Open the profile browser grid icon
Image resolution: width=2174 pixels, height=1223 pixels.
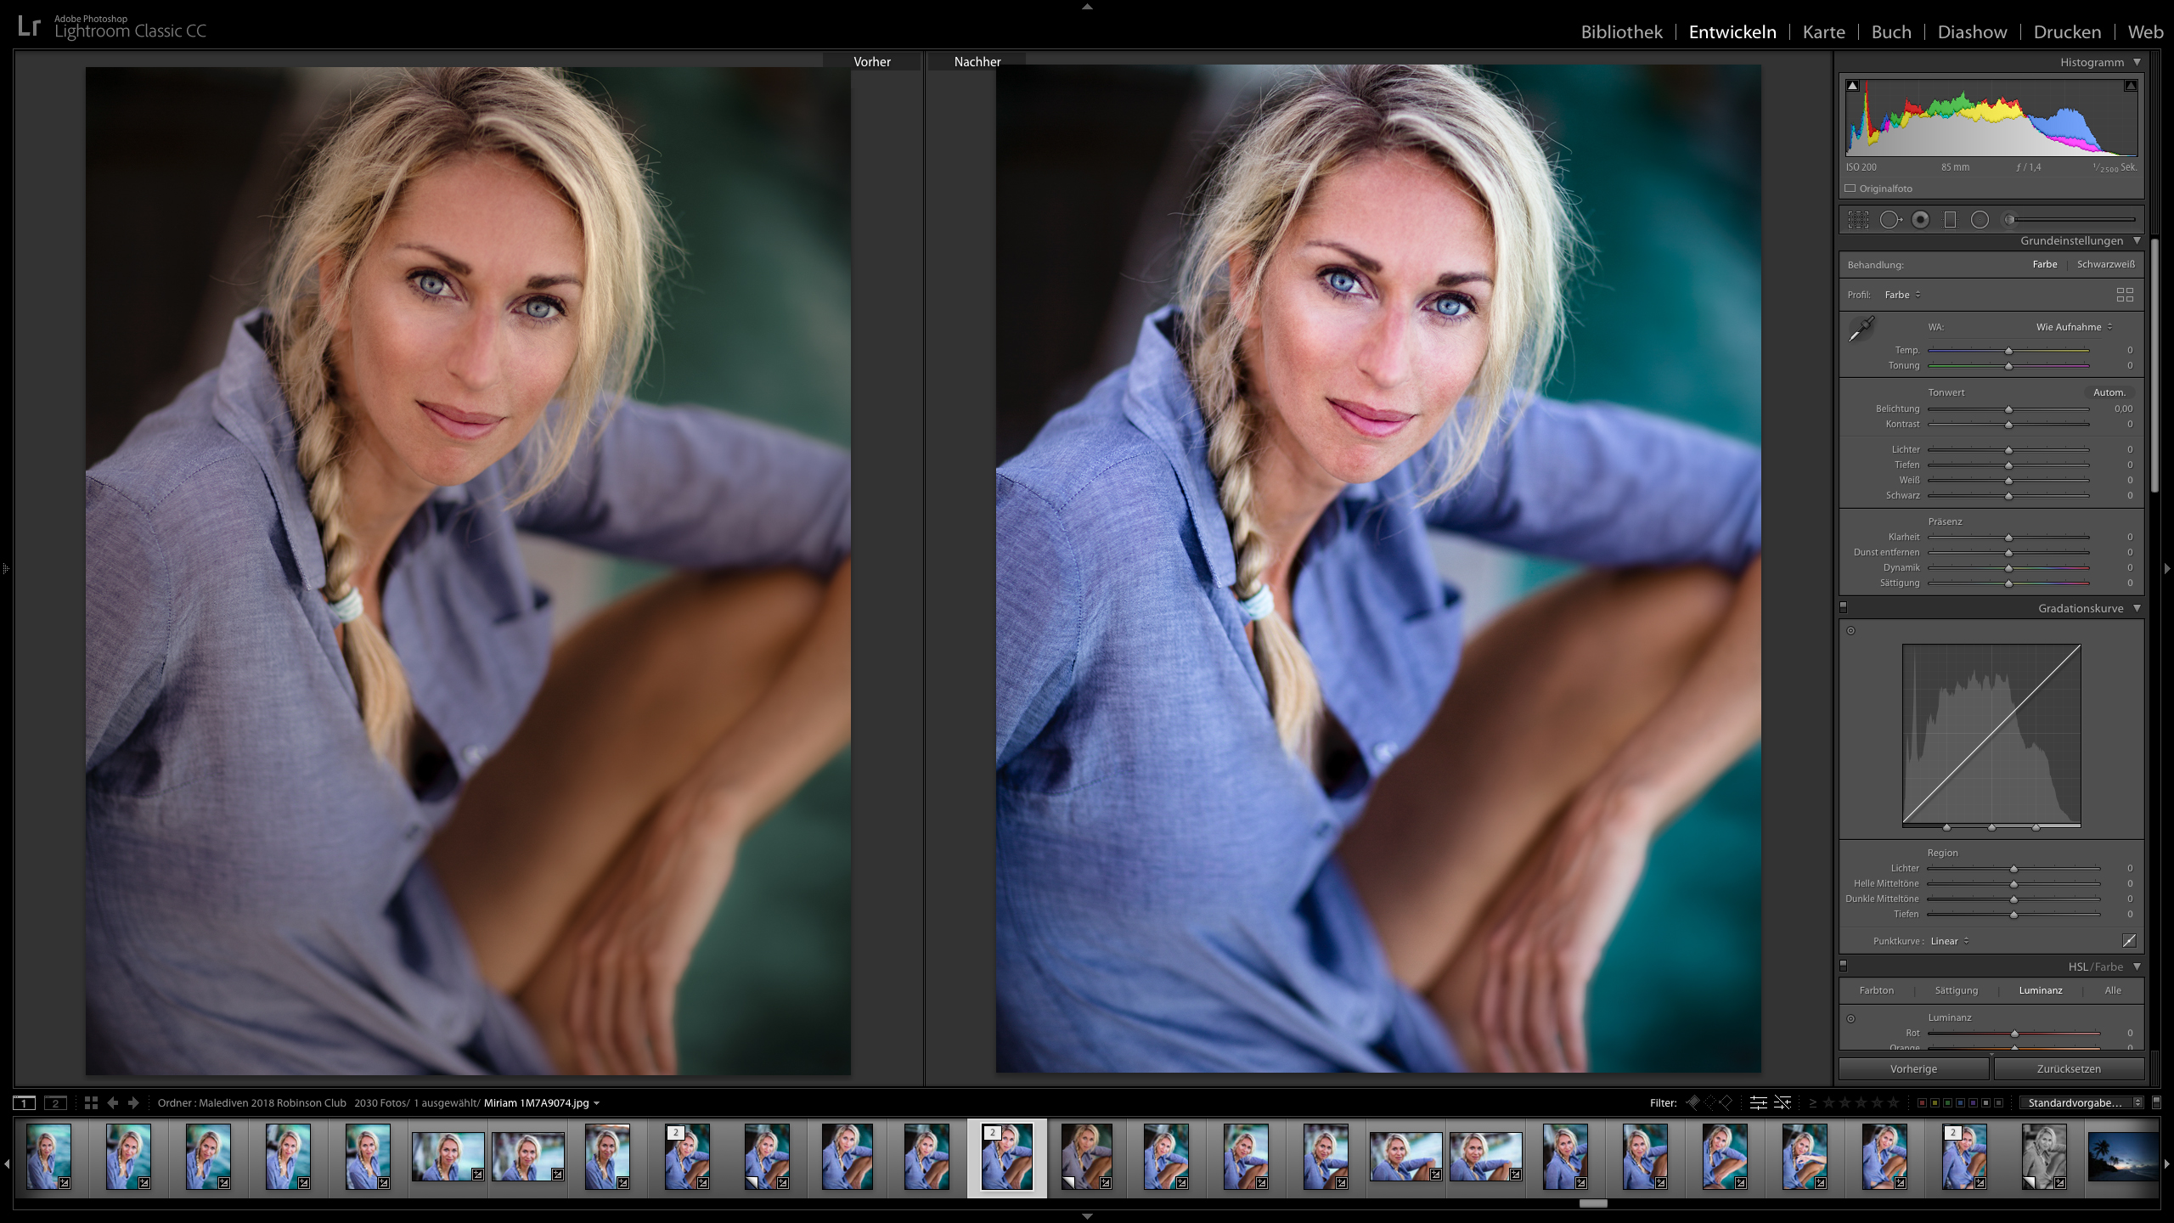pos(2125,295)
